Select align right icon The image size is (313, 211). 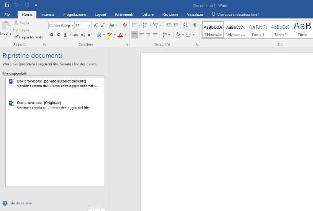point(148,35)
